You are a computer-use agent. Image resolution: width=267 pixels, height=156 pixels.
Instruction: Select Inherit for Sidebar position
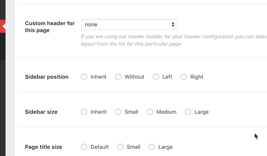click(x=84, y=77)
